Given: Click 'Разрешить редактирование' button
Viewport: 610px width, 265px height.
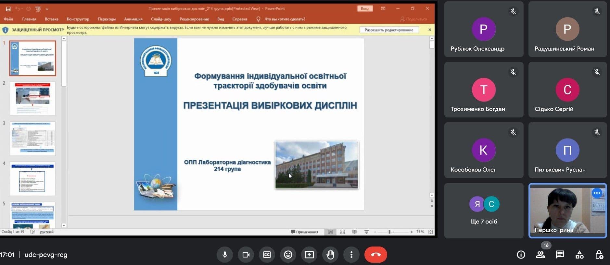Looking at the screenshot, I should pyautogui.click(x=389, y=30).
